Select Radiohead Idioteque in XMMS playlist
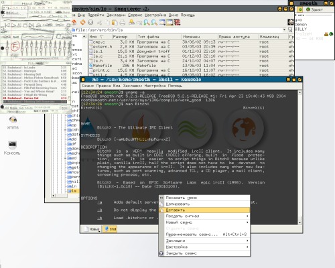Image resolution: width=335 pixels, height=268 pixels. pyautogui.click(x=35, y=71)
